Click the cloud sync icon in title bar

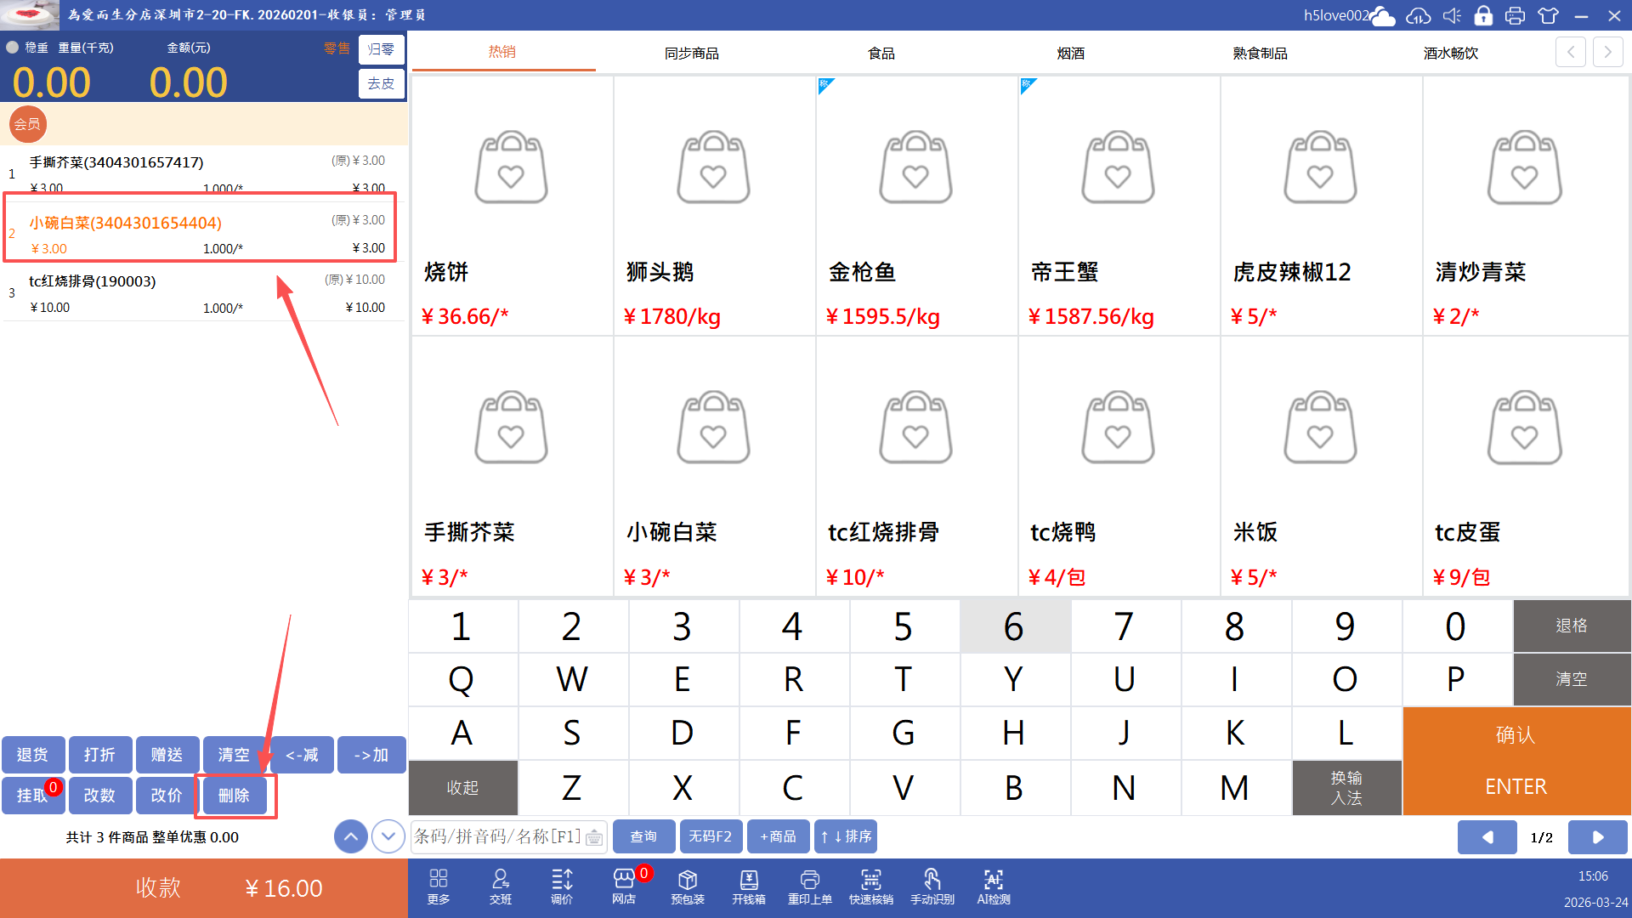pyautogui.click(x=1418, y=15)
